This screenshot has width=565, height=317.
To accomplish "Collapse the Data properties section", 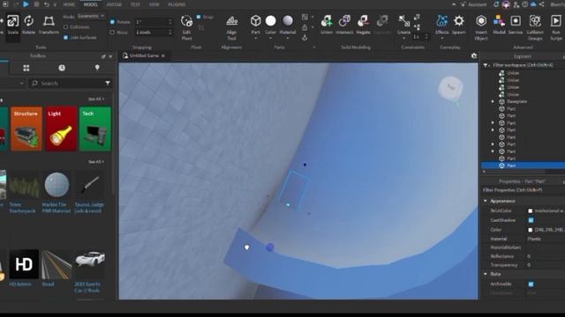I will click(x=486, y=274).
